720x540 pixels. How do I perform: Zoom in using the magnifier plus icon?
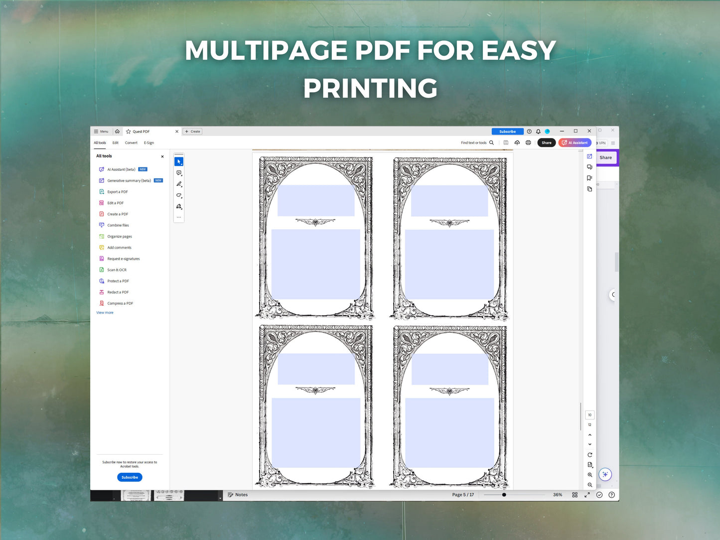coord(590,475)
